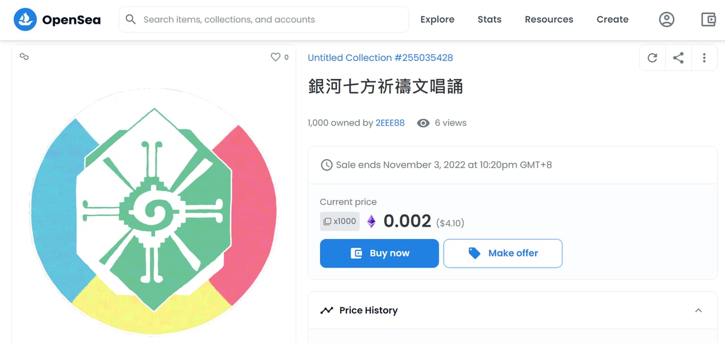725x343 pixels.
Task: Open the Explore menu
Action: 437,20
